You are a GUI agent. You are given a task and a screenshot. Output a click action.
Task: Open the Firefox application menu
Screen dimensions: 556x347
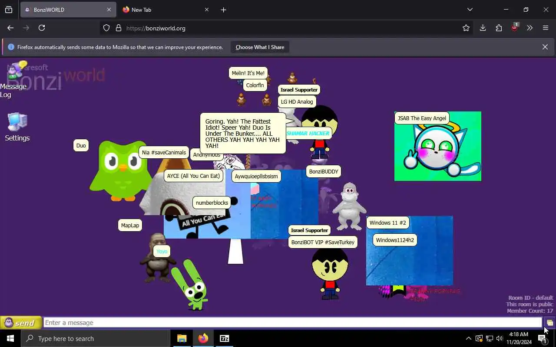546,28
